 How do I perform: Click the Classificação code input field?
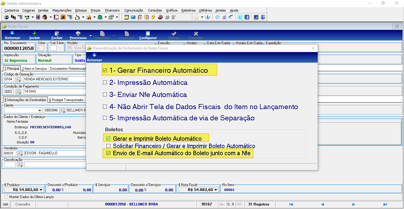click(10, 165)
